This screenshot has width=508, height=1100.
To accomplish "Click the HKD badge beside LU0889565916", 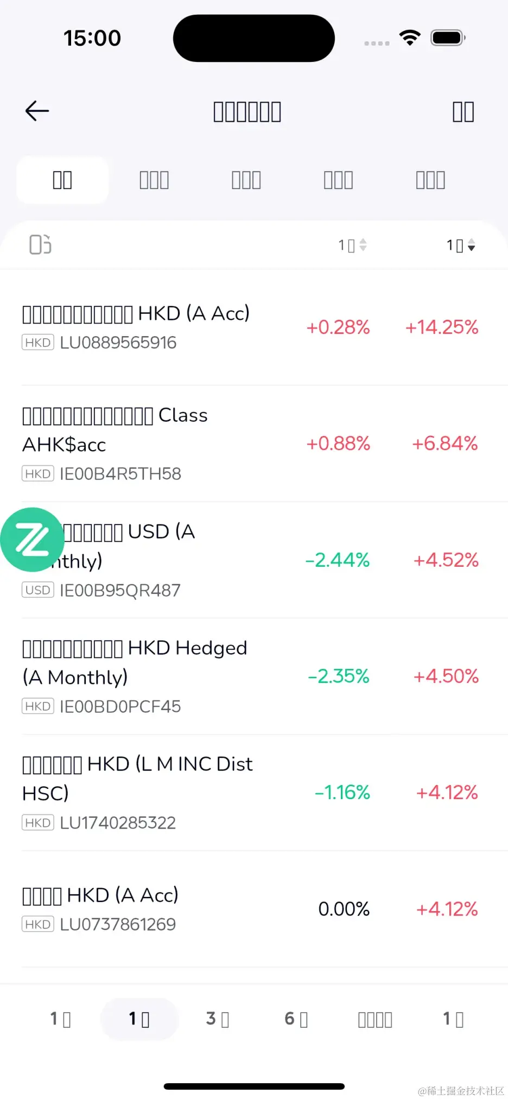I will pos(38,343).
